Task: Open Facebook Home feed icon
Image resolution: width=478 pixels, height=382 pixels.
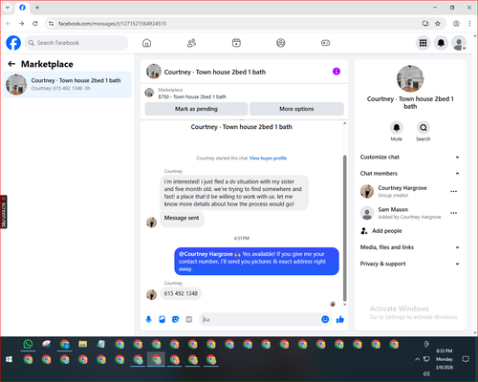Action: (x=146, y=43)
